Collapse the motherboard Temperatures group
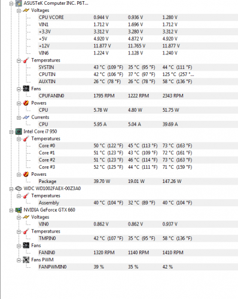238x299 pixels. pos(19,60)
